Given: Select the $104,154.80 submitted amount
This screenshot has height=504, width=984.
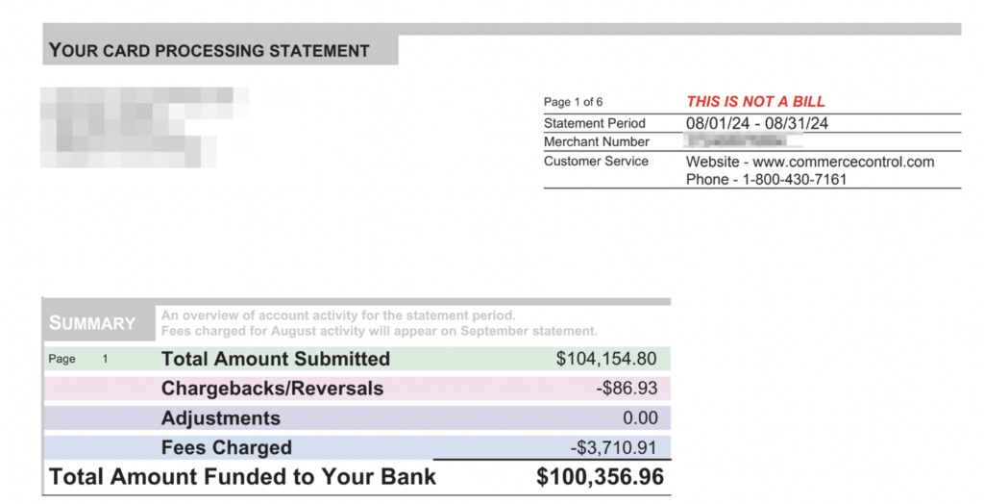Looking at the screenshot, I should coord(606,360).
